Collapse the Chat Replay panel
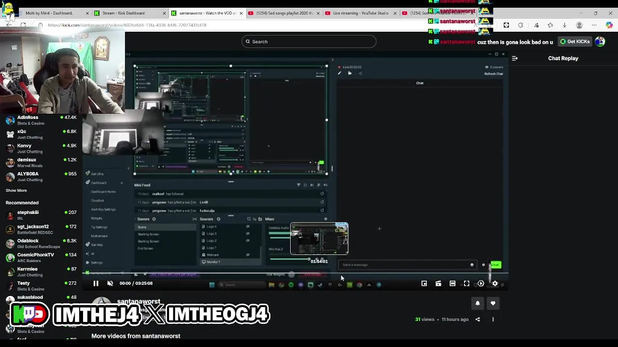This screenshot has width=618, height=347. [x=515, y=58]
